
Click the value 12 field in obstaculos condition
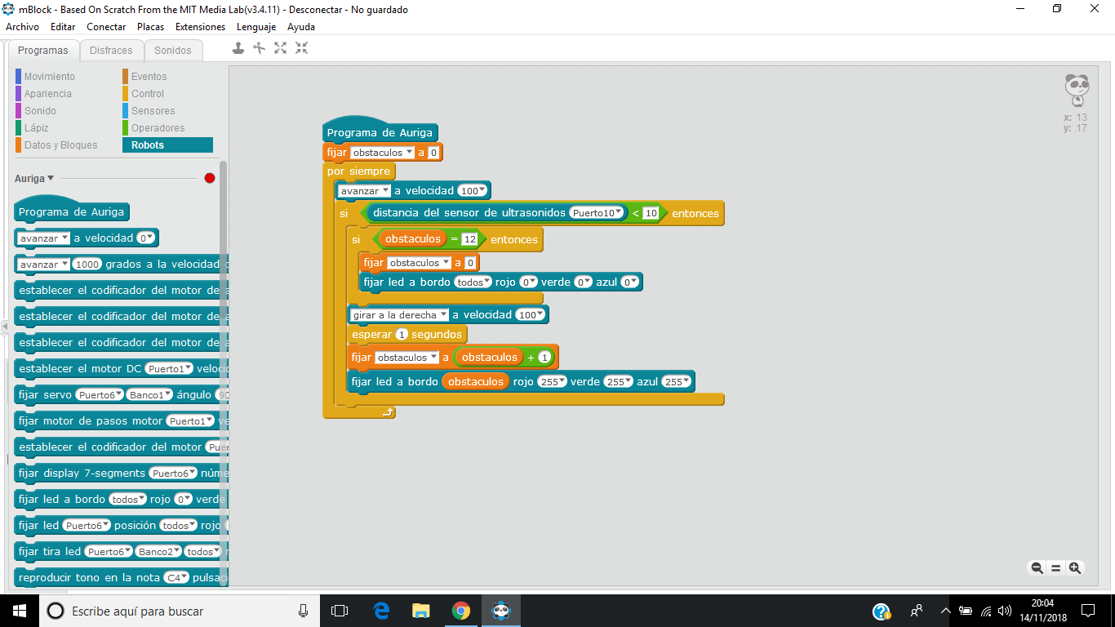click(x=469, y=239)
